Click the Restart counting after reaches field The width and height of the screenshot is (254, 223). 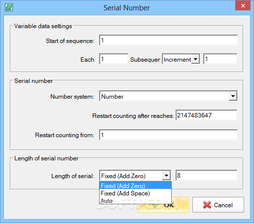point(207,115)
